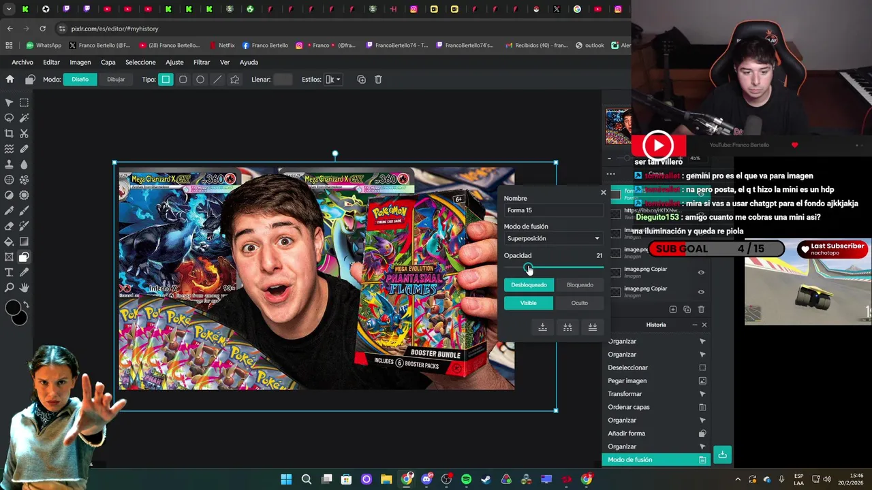Screen dimensions: 872x490
Task: Select the Heal bandage tool
Action: click(24, 148)
